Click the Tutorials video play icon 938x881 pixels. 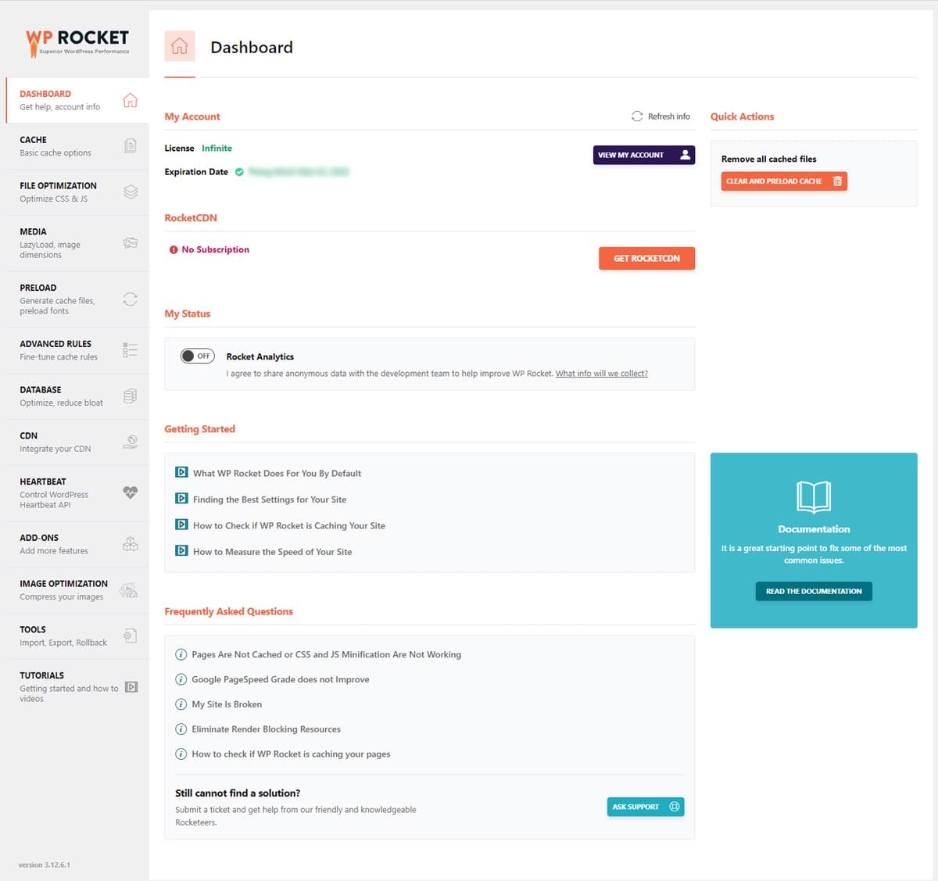(x=131, y=687)
